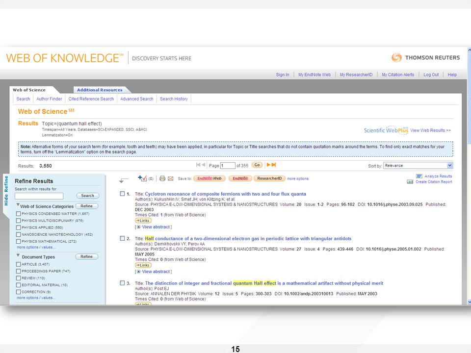Click the scrollbar up arrow
This screenshot has width=471, height=353.
pos(469,50)
